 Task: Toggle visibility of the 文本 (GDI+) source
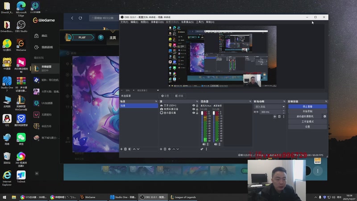pyautogui.click(x=194, y=105)
